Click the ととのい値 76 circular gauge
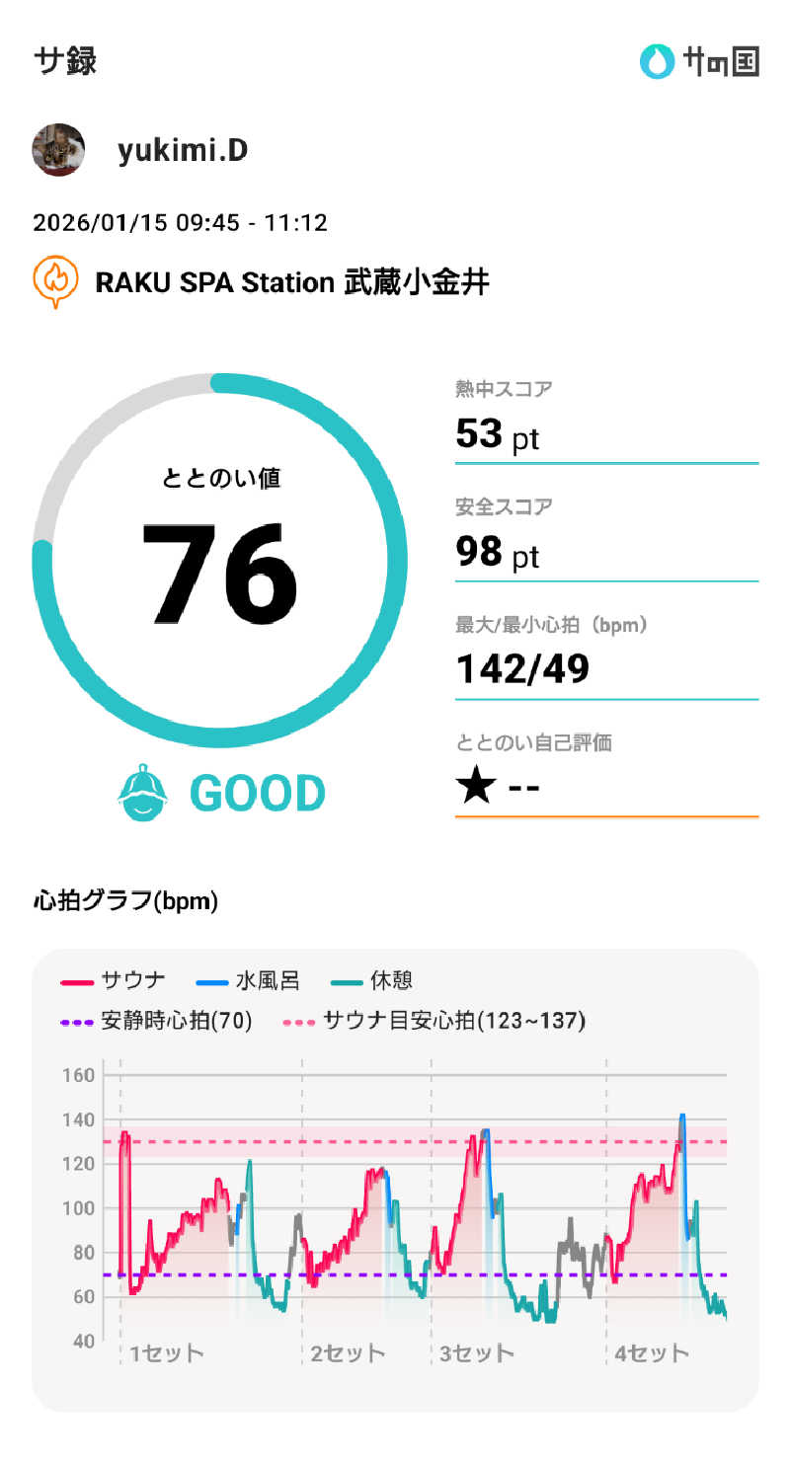 click(219, 561)
